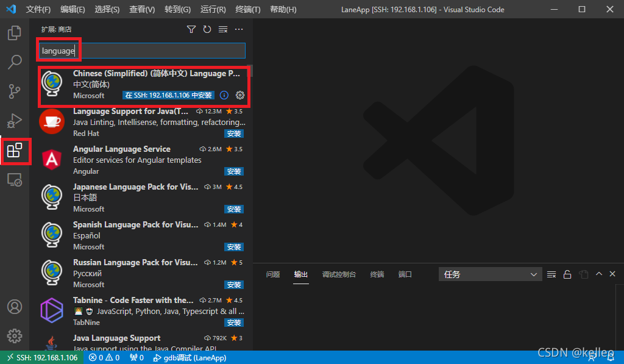The image size is (624, 364).
Task: Open the 查看(V) menu
Action: [x=142, y=9]
